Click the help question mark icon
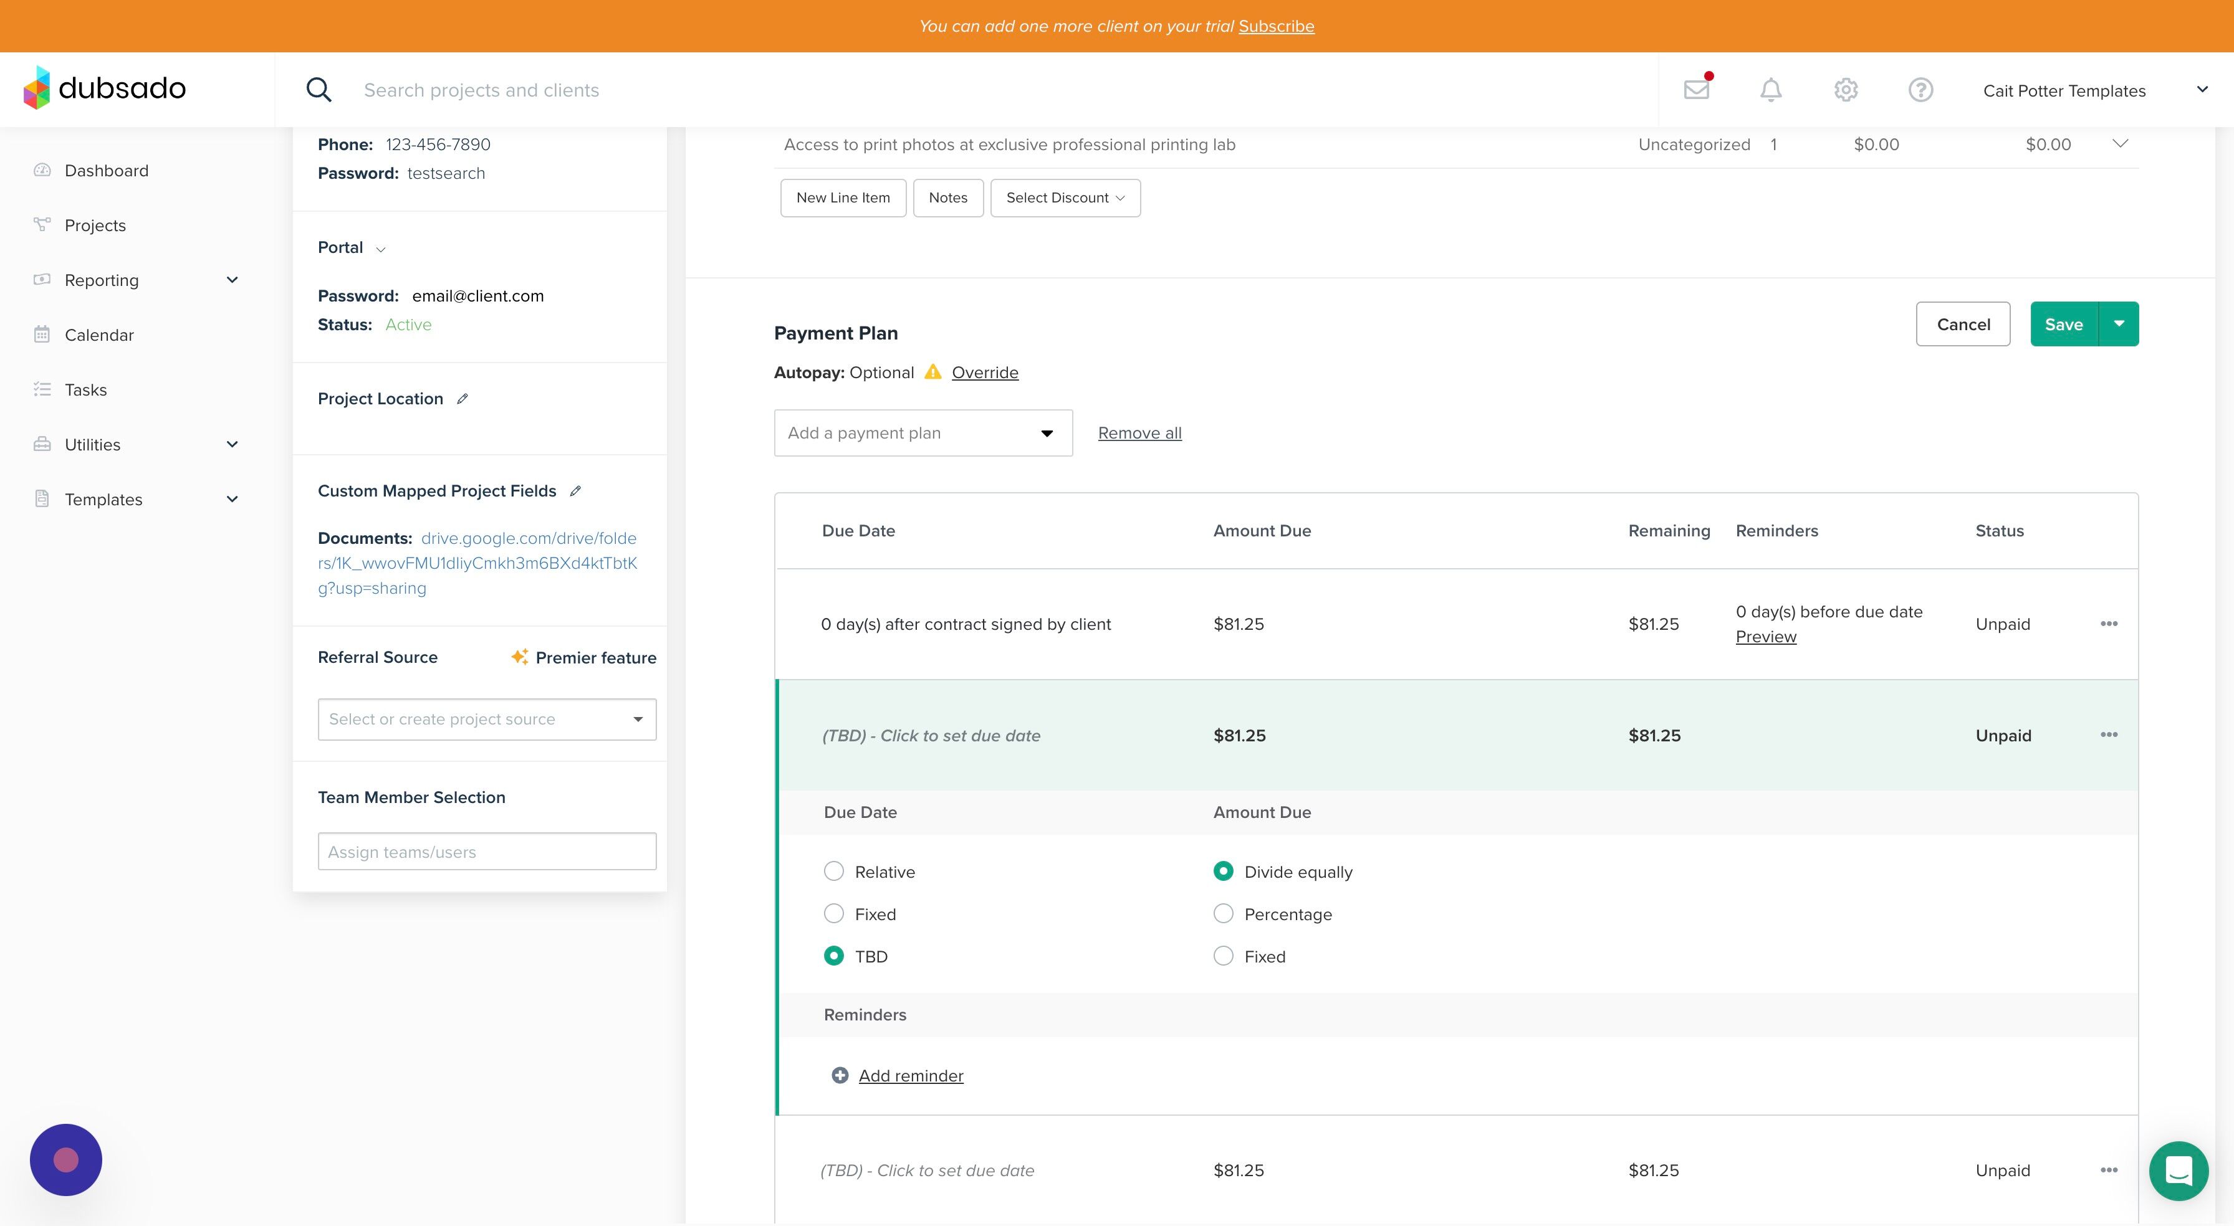The image size is (2234, 1226). (1920, 89)
